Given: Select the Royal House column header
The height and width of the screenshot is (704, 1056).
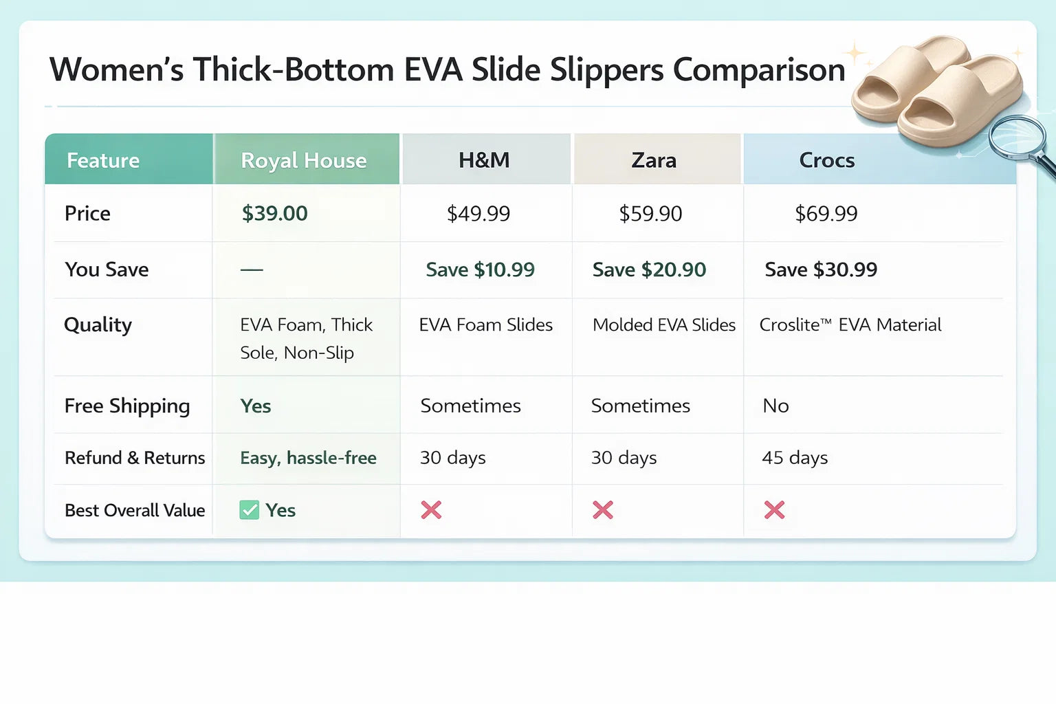Looking at the screenshot, I should [304, 160].
